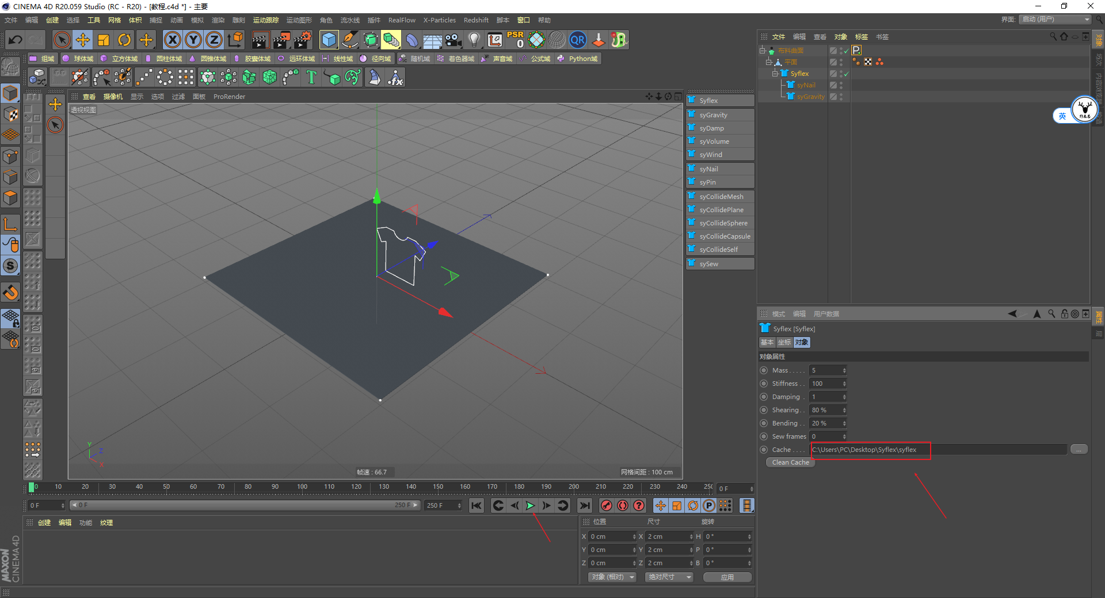Open the RealFlow menu

click(401, 20)
